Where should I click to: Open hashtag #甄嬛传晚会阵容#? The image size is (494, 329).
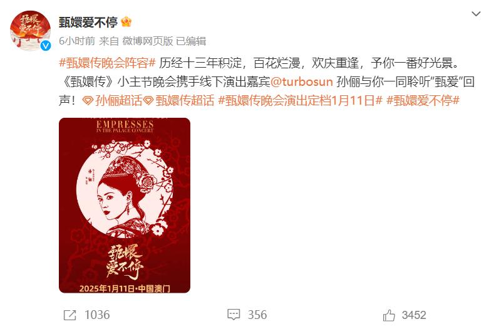(x=108, y=63)
